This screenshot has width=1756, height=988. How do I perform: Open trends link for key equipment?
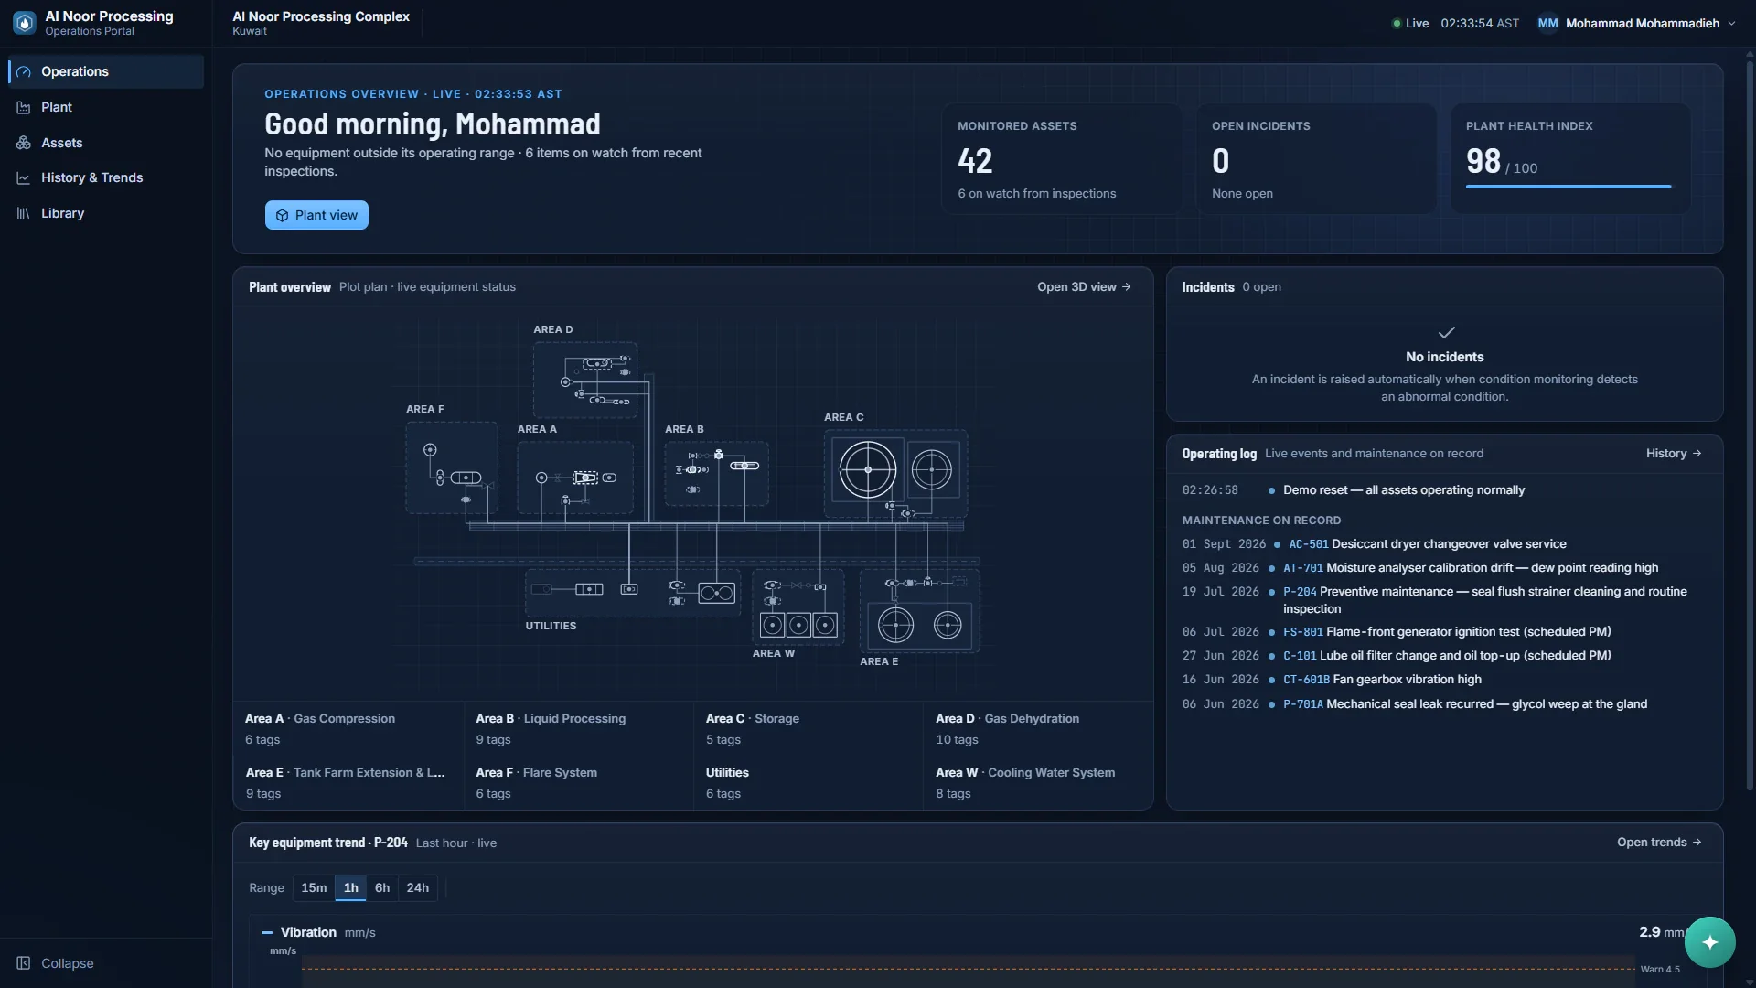pos(1659,843)
